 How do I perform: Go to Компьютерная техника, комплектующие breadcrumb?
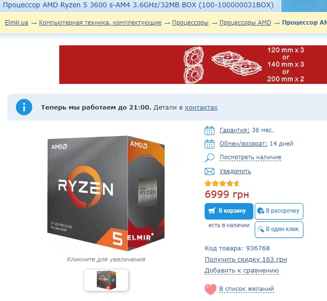[100, 23]
